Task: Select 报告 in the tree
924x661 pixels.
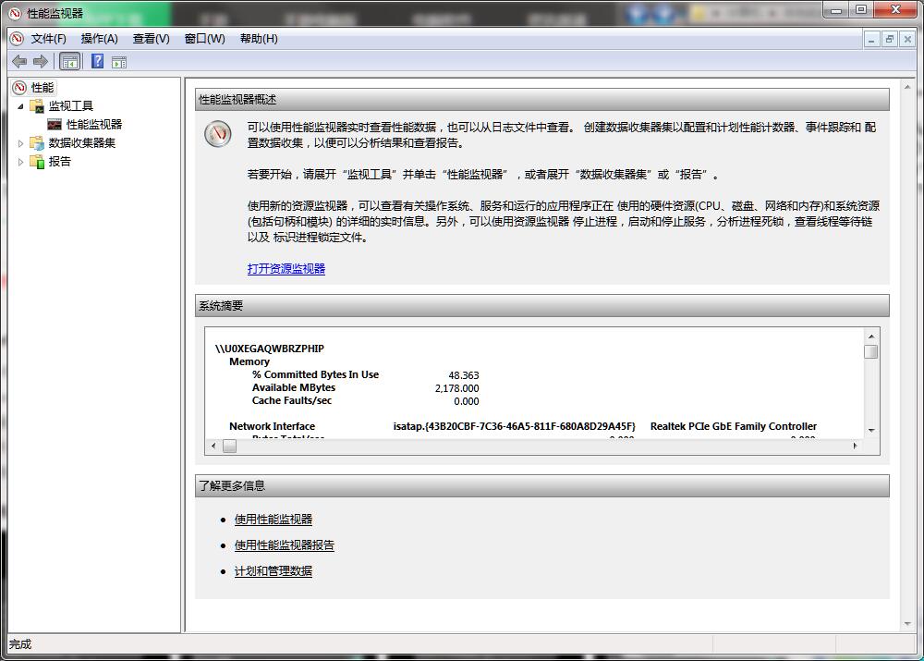Action: 59,162
